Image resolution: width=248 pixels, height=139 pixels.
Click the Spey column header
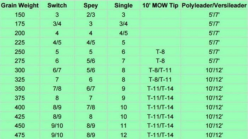coord(91,6)
